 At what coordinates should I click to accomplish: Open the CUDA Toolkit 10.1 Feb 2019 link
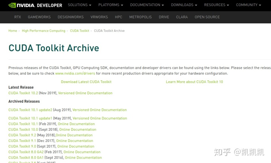click(x=23, y=124)
